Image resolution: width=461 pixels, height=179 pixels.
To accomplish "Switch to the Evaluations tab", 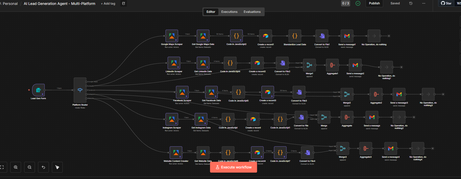I will tap(252, 12).
